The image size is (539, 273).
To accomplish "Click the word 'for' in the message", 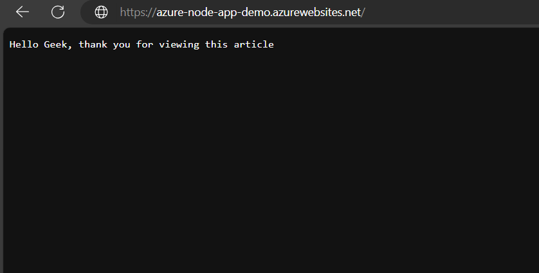I will pyautogui.click(x=143, y=44).
